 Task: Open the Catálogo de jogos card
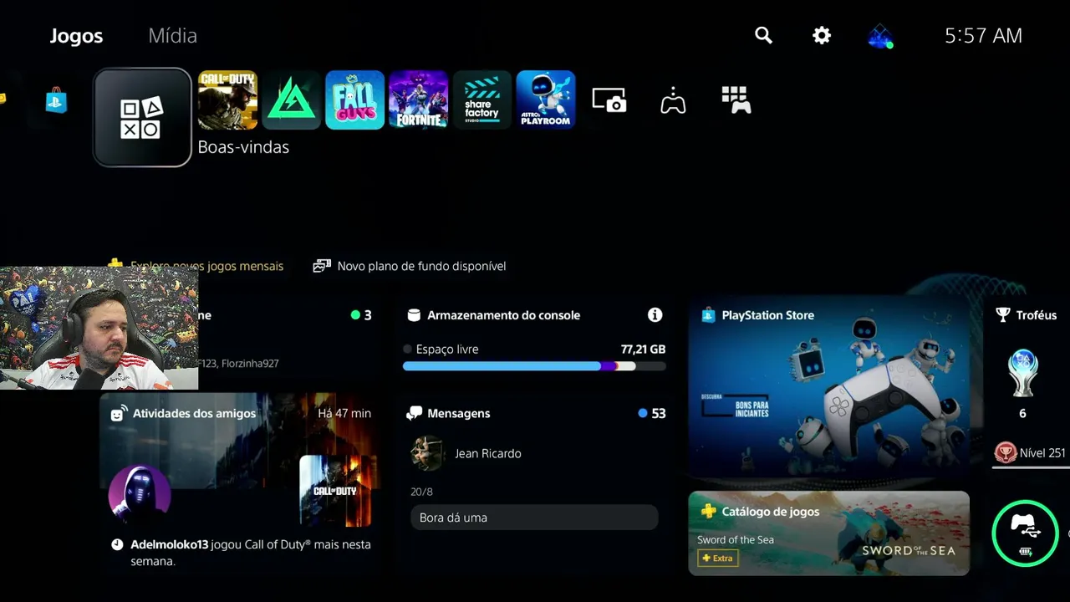point(828,533)
